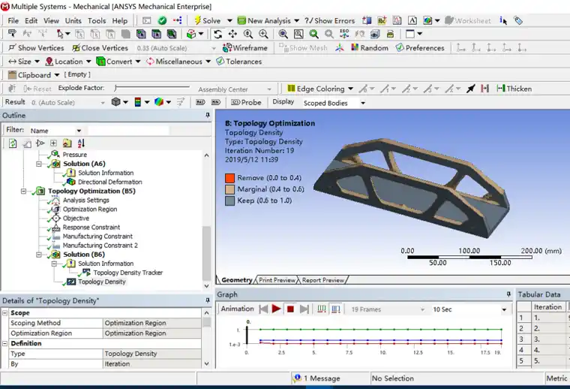The width and height of the screenshot is (570, 389).
Task: Click the Show Errors button
Action: 330,21
